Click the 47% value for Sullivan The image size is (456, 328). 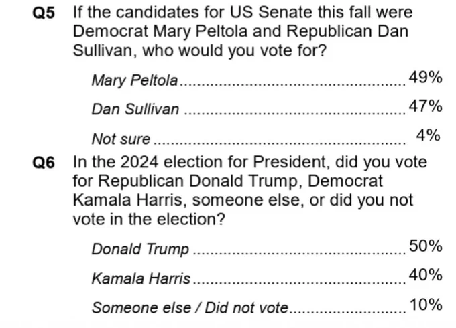(425, 106)
